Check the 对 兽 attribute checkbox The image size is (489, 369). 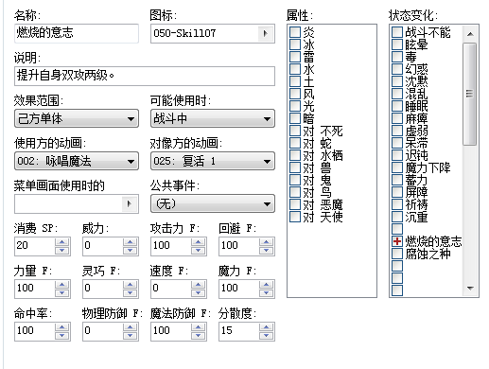295,167
